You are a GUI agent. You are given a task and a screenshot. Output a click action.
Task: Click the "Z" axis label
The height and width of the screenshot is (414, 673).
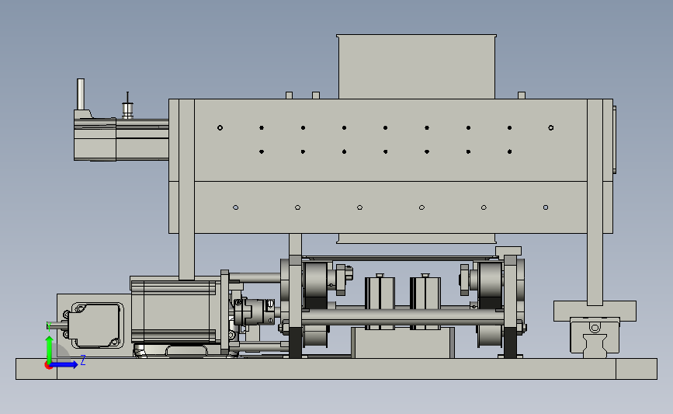83,360
